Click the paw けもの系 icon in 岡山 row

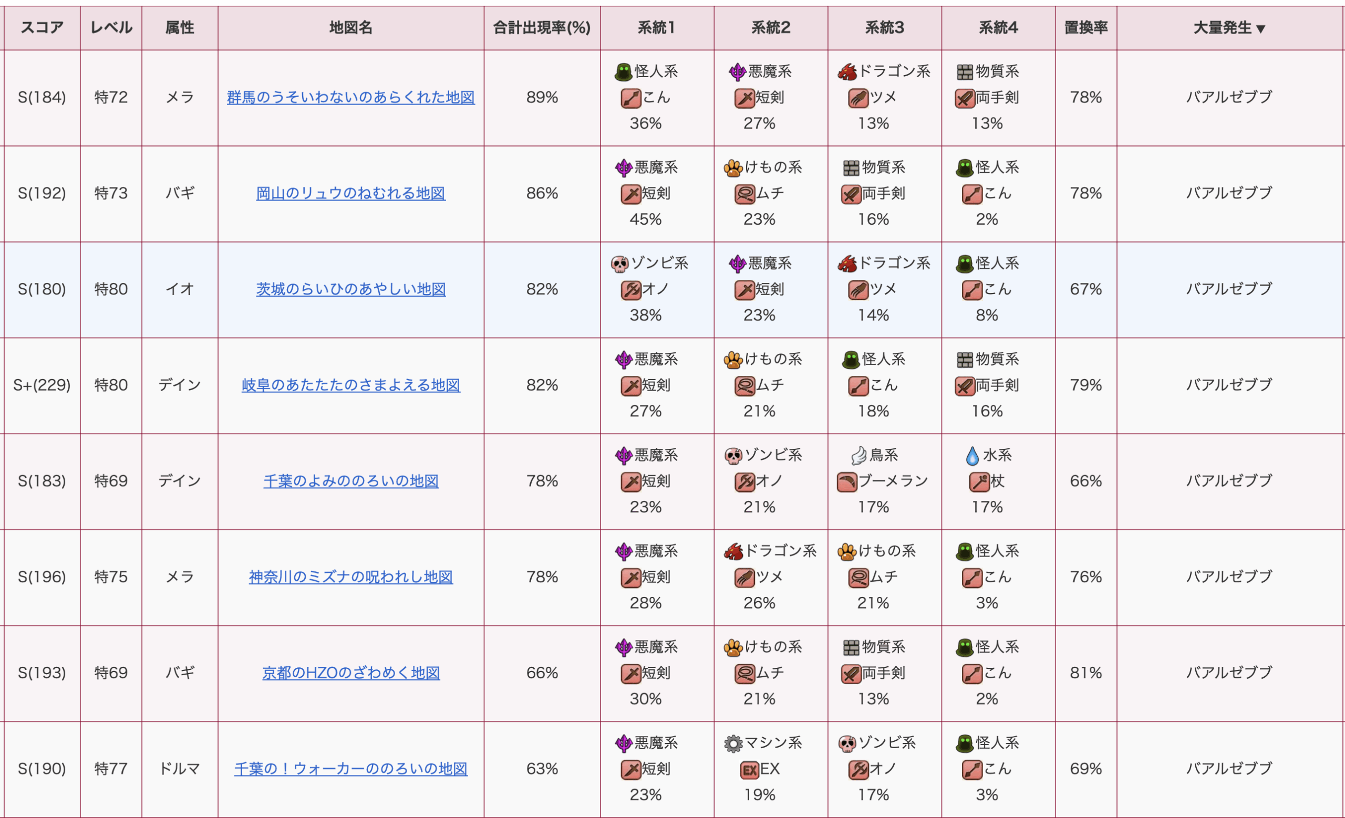pos(733,168)
